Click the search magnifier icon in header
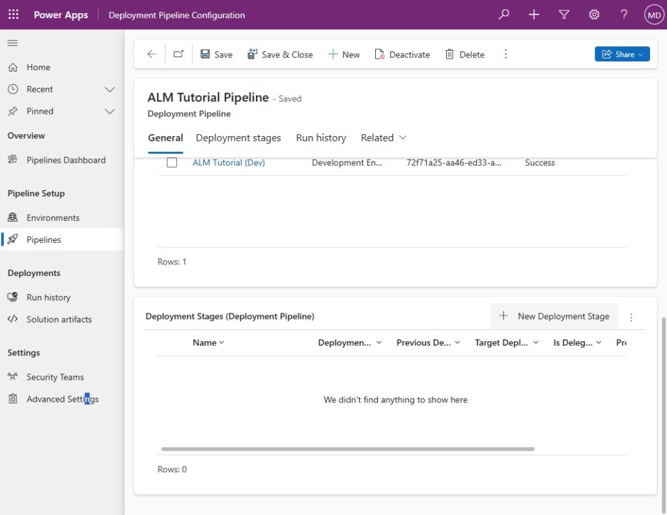Image resolution: width=667 pixels, height=515 pixels. [504, 14]
